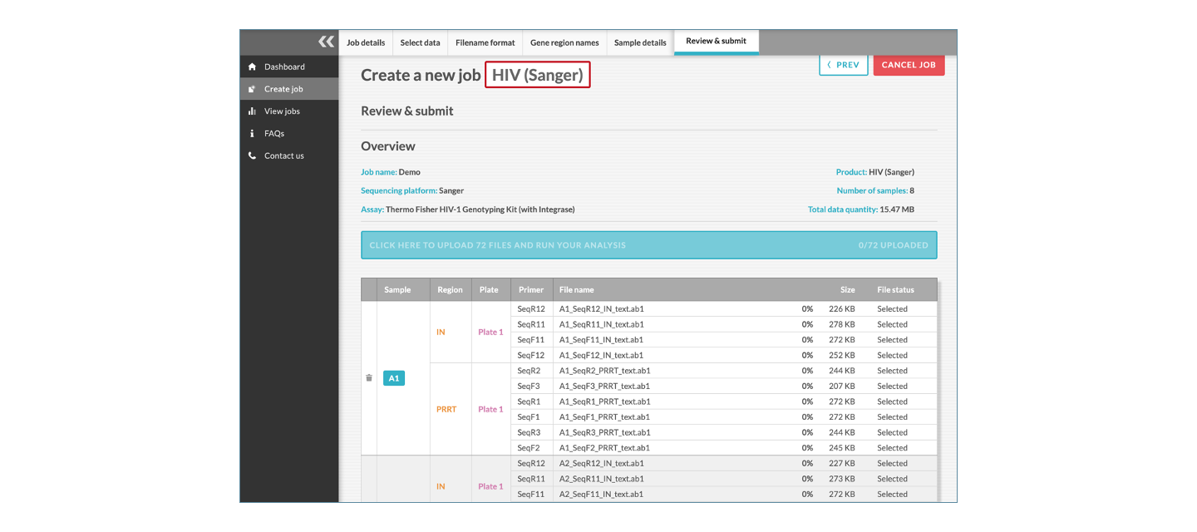Screen dimensions: 1197x532
Task: Go to the Gene region names tab
Action: coord(564,42)
